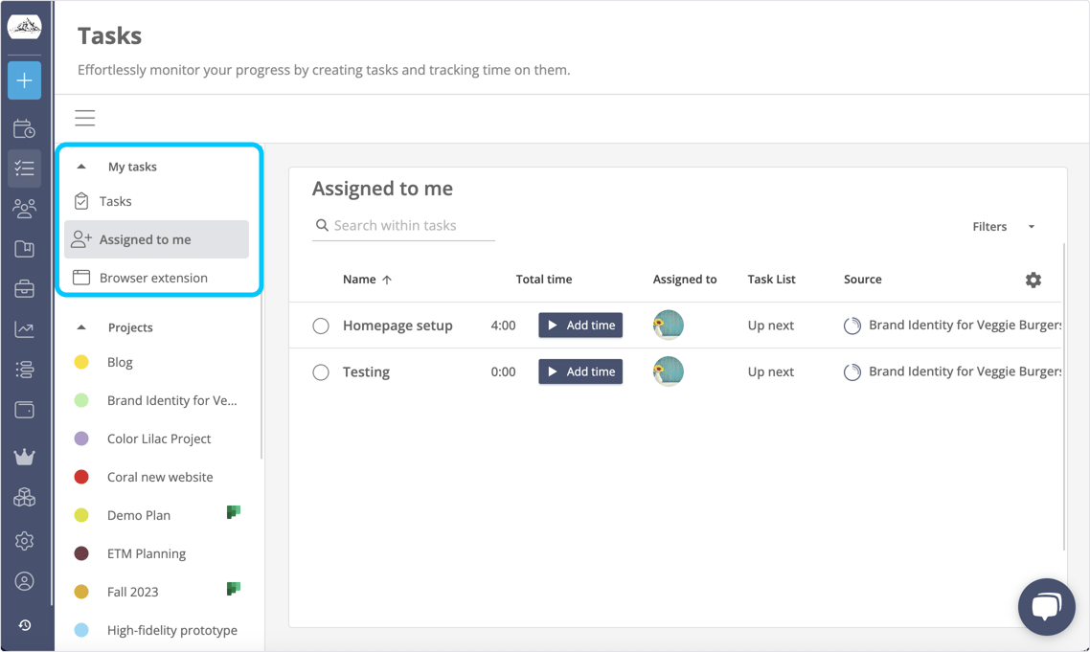Click the blue plus icon to add new

(x=24, y=80)
